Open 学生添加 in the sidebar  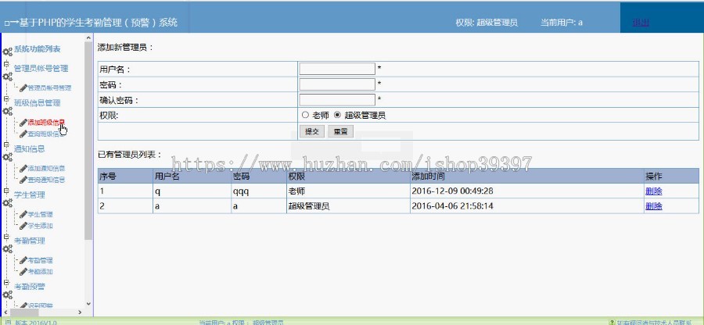[41, 226]
